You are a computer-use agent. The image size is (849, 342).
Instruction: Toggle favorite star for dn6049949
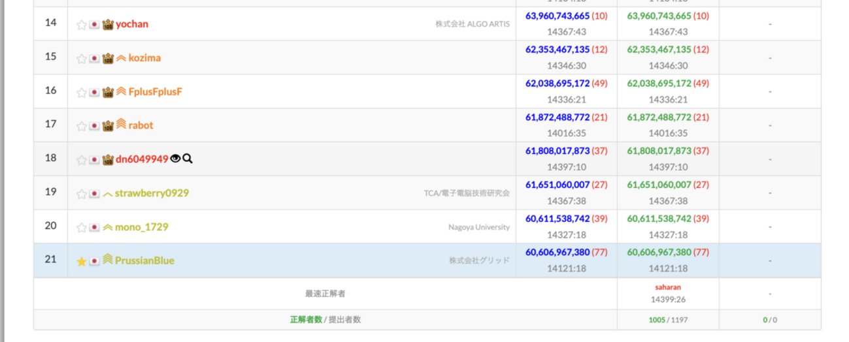(81, 160)
